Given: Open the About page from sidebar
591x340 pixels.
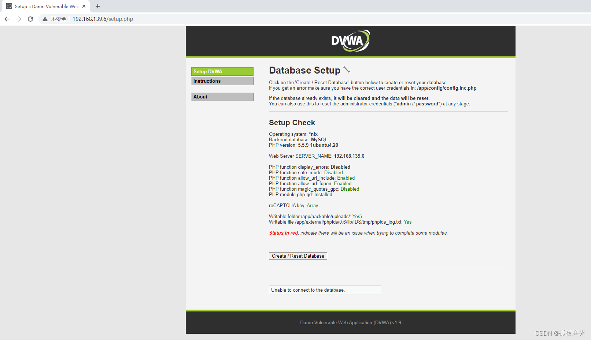Looking at the screenshot, I should [x=222, y=97].
